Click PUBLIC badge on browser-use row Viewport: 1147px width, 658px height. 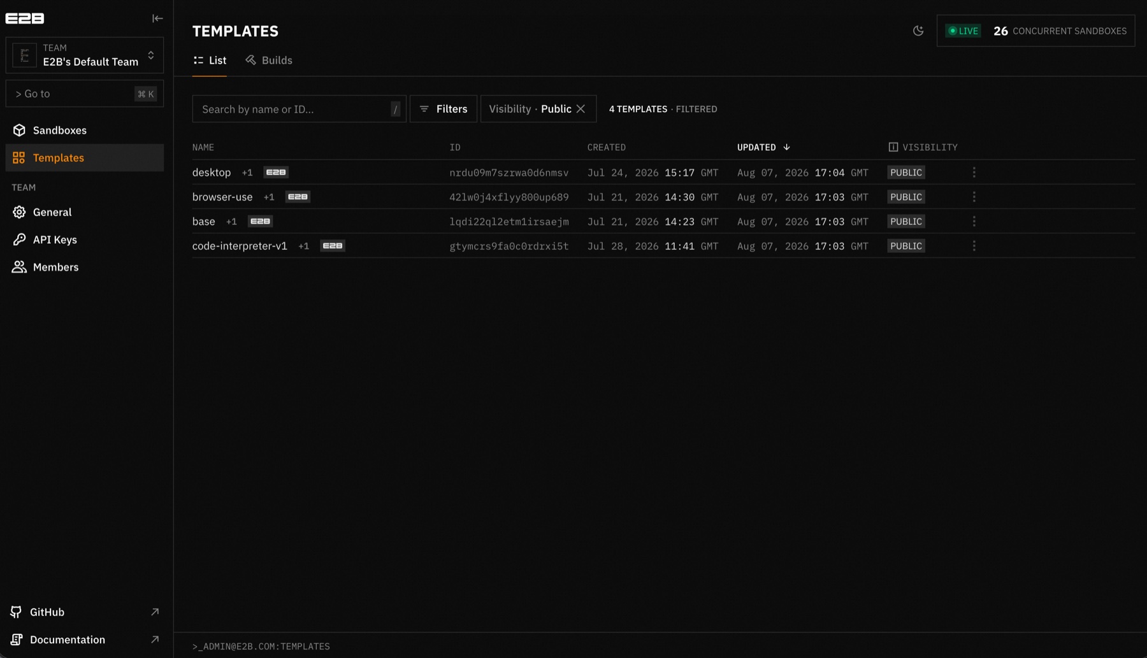906,197
